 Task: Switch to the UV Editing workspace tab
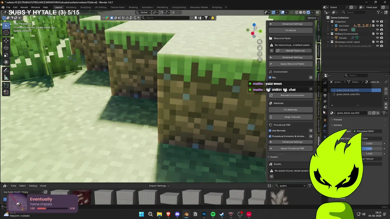pyautogui.click(x=101, y=7)
